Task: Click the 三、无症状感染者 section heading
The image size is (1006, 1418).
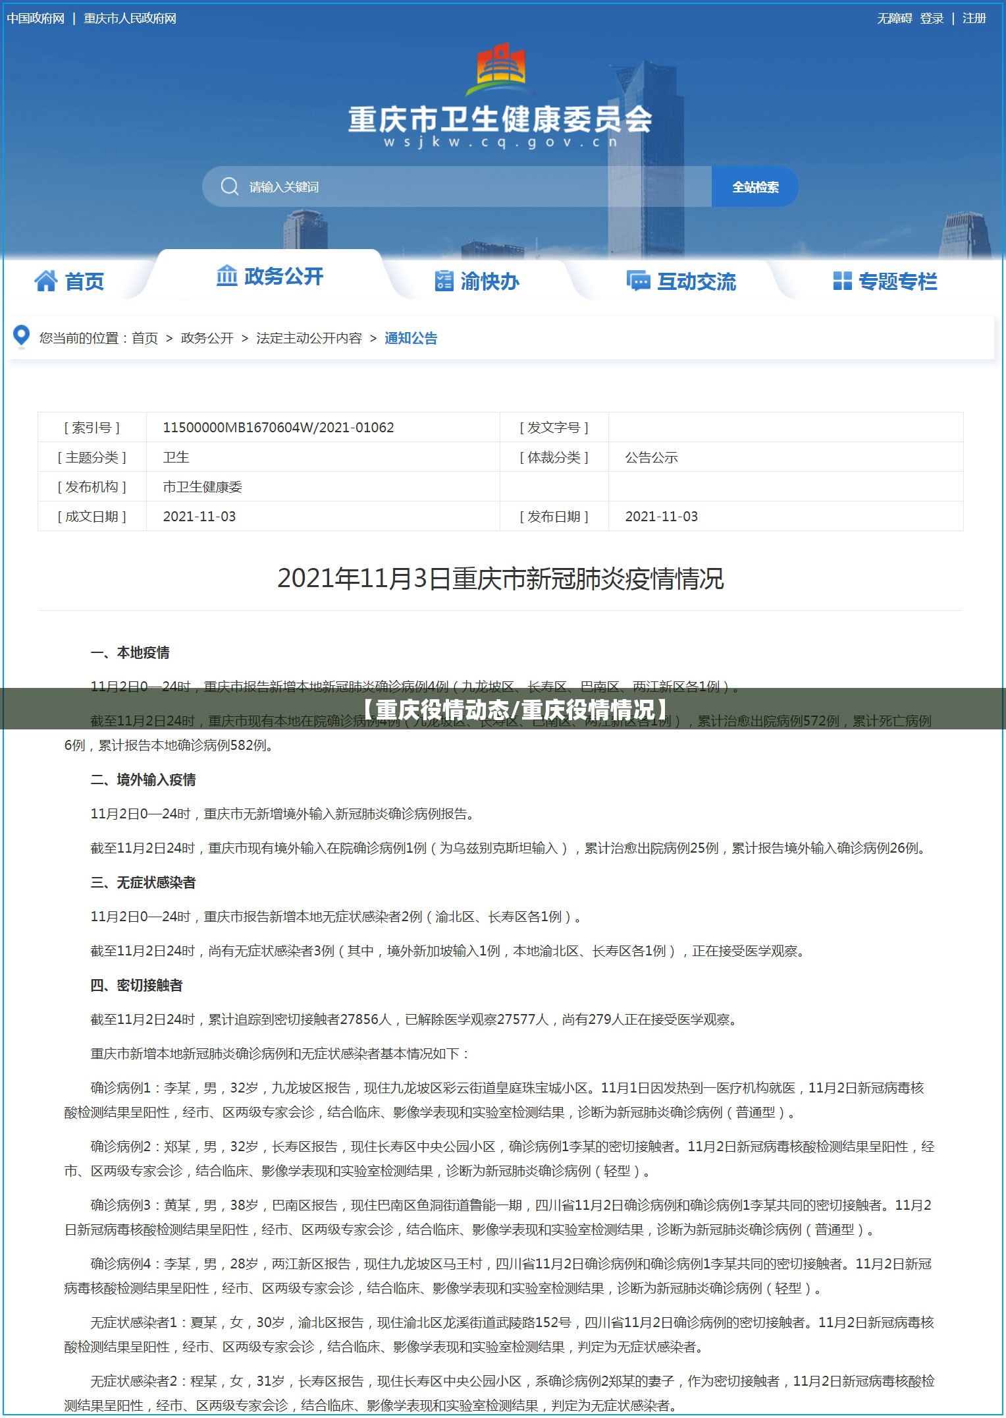Action: pos(144,882)
